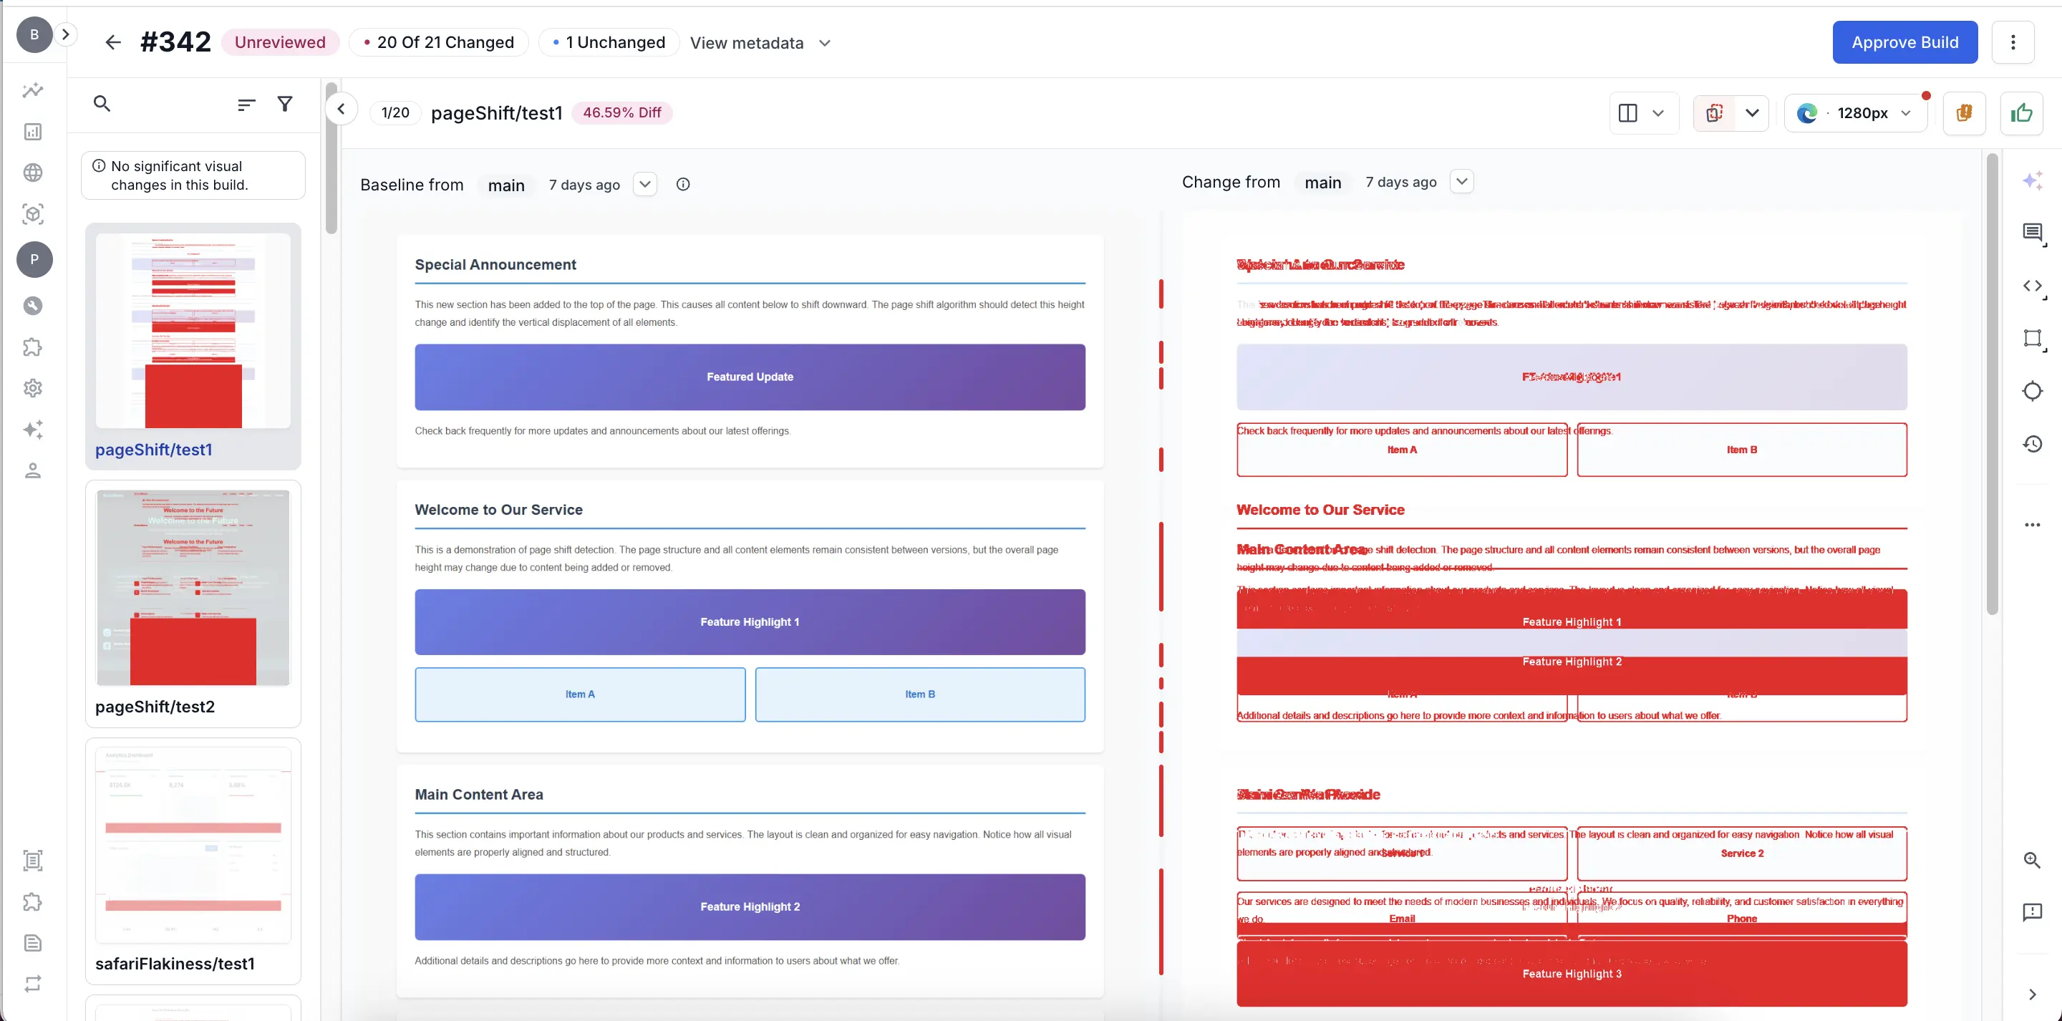
Task: Open the globe icon in sidebar
Action: (33, 172)
